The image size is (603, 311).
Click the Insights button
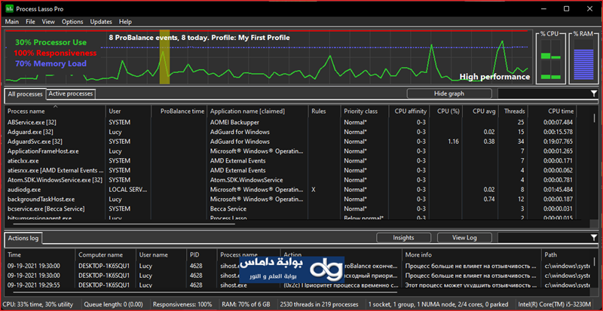pos(403,237)
